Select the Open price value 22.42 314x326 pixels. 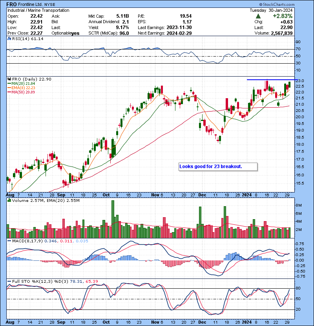point(37,16)
